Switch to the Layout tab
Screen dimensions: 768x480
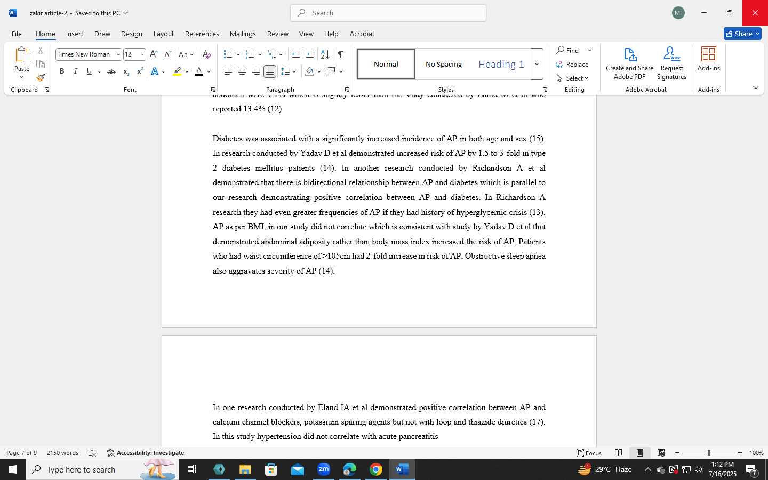pos(164,34)
